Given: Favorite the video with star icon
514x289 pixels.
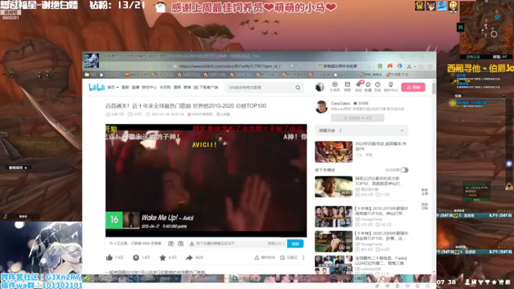Looking at the screenshot, I should click(163, 258).
